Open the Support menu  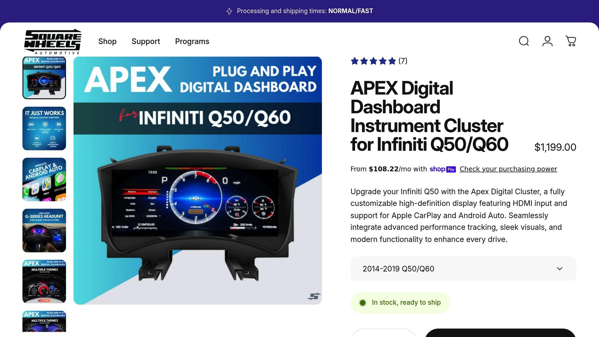point(146,41)
